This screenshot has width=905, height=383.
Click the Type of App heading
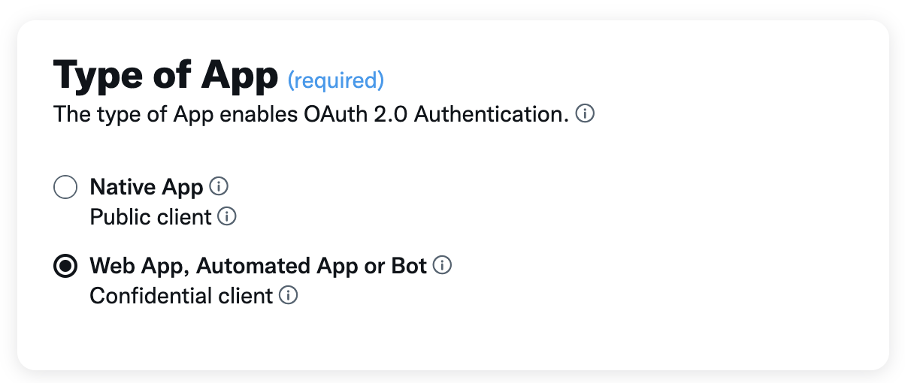tap(165, 76)
